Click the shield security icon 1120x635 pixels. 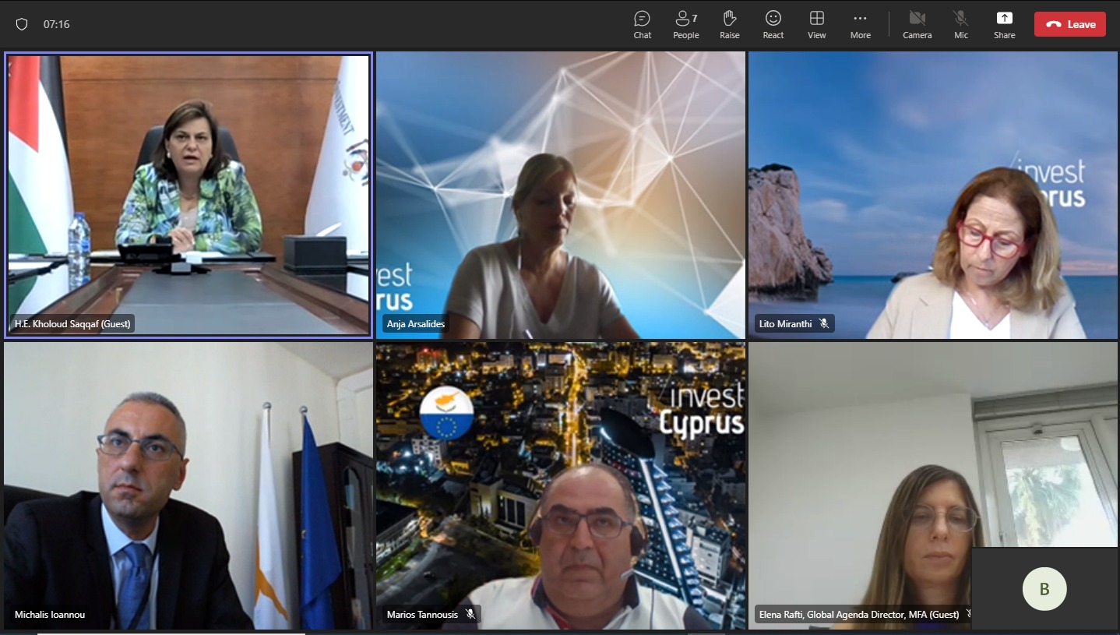[x=22, y=24]
